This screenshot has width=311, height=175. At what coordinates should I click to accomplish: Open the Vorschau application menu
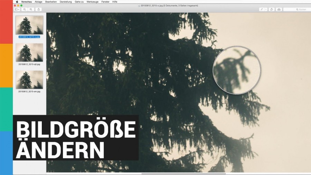[26, 2]
